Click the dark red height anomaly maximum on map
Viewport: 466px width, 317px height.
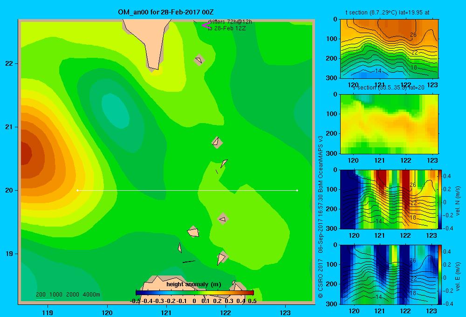26,153
